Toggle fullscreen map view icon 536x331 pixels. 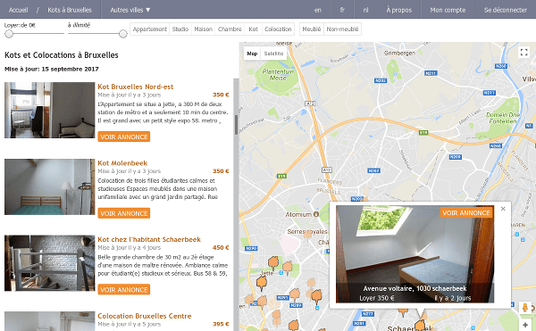tap(523, 53)
